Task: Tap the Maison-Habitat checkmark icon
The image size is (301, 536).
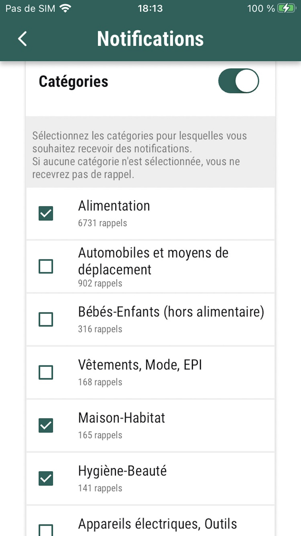Action: tap(46, 425)
